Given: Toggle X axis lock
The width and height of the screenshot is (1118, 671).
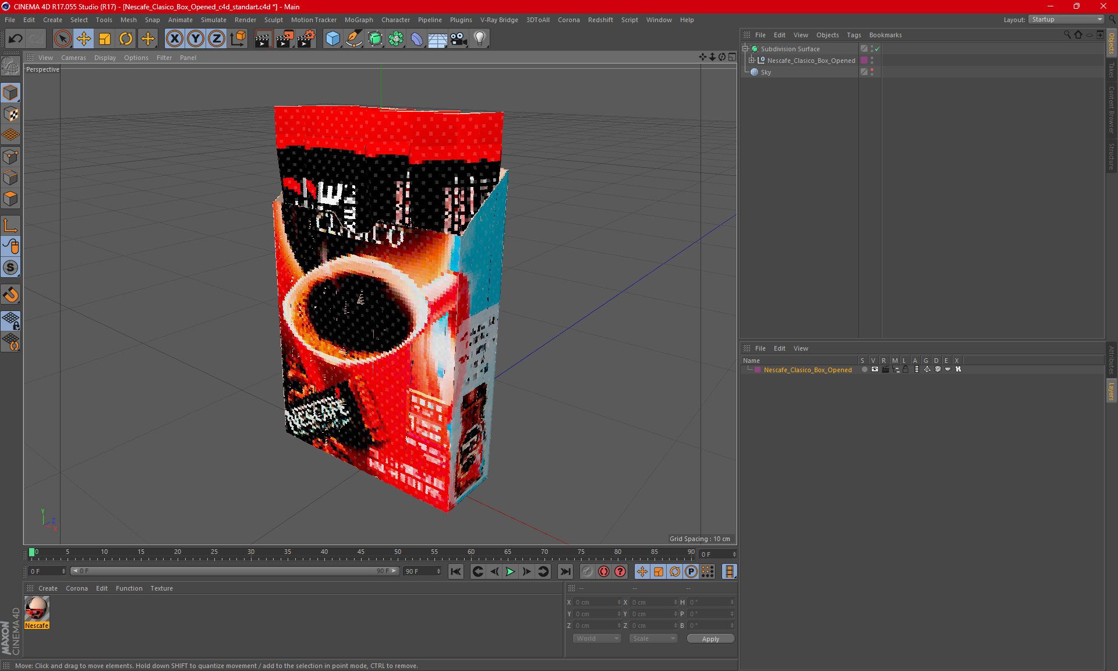Looking at the screenshot, I should point(174,38).
